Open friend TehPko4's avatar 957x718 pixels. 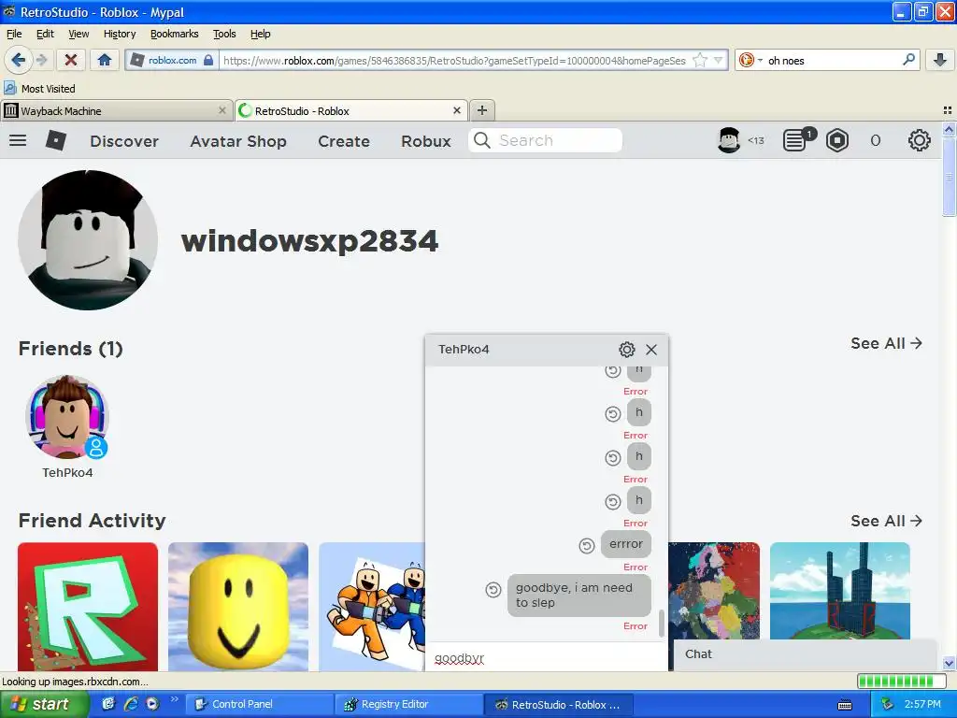[67, 417]
